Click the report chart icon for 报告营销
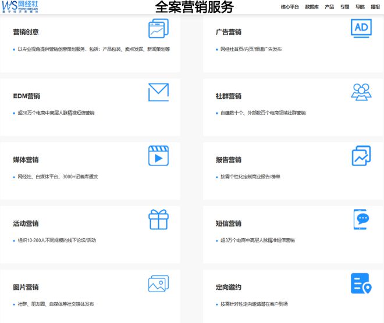Image resolution: width=384 pixels, height=323 pixels. pos(361,156)
